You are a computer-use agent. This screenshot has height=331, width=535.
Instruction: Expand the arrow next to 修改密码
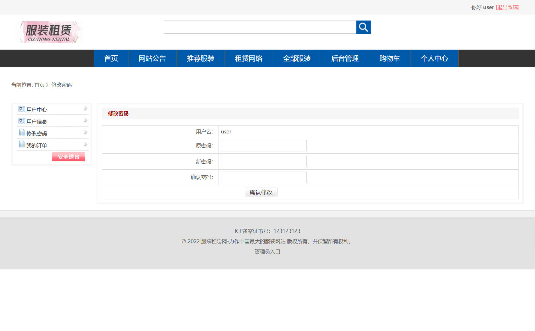click(x=85, y=132)
